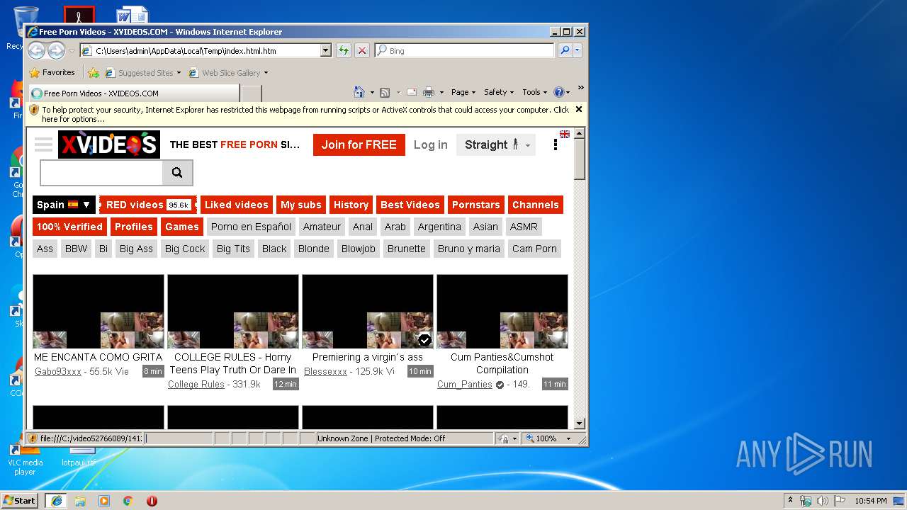Open the Tools menu
This screenshot has height=510, width=907.
(535, 92)
